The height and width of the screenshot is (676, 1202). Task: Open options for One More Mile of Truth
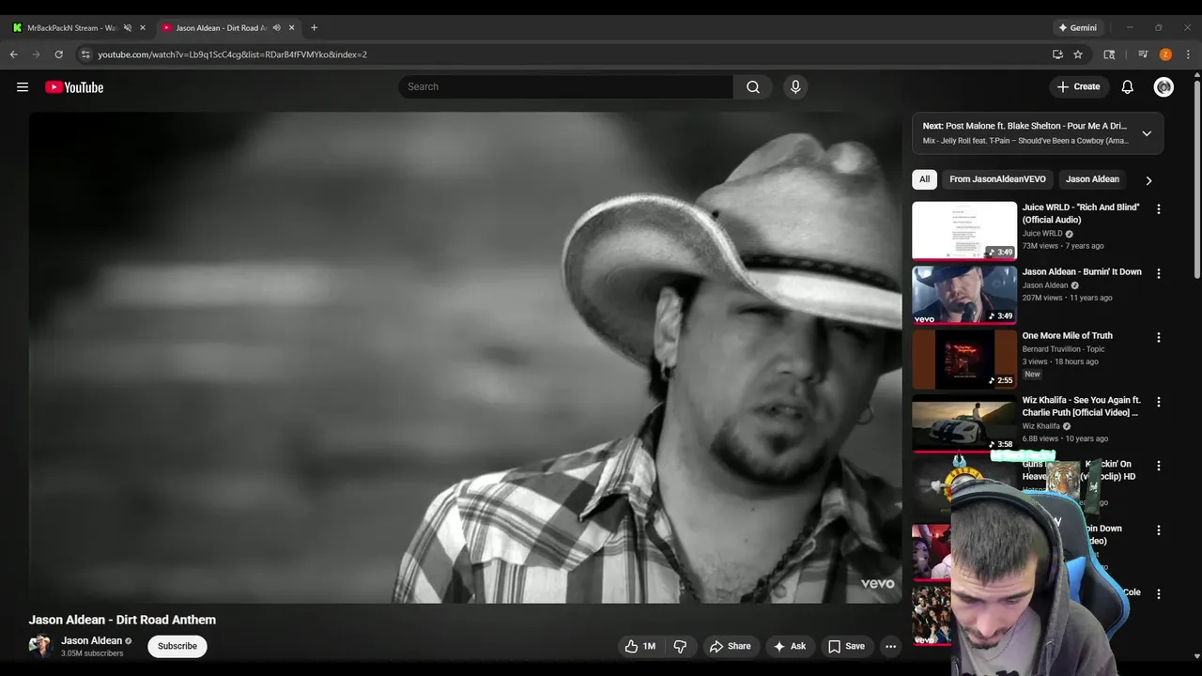point(1158,337)
